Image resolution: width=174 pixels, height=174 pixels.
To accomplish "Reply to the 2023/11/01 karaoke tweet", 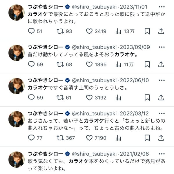I will 31,31.
